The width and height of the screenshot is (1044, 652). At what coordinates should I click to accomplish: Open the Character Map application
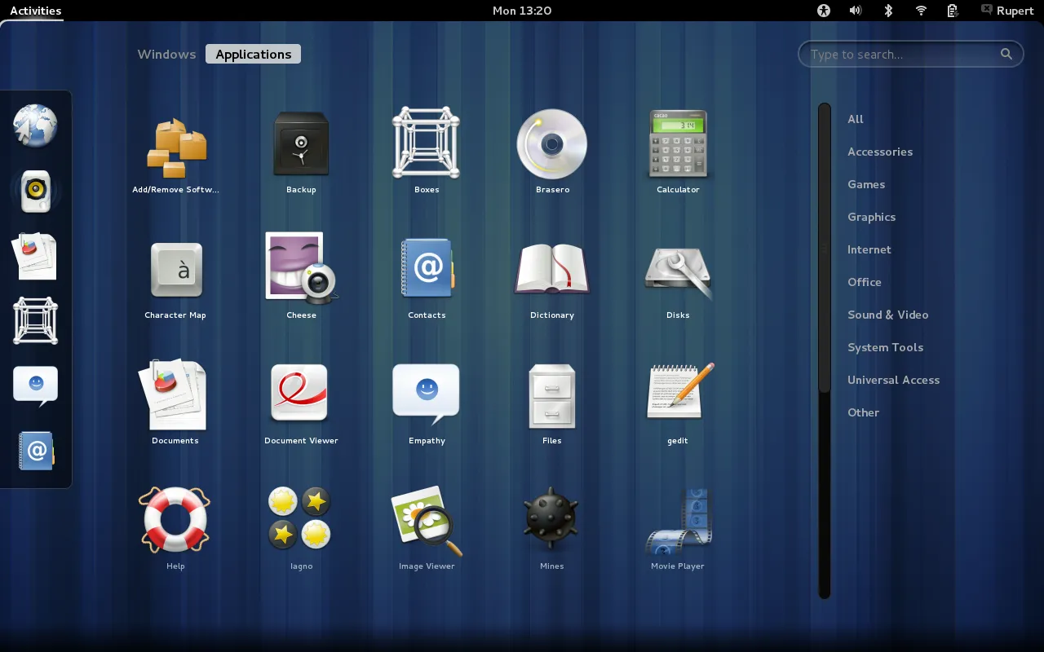(x=175, y=269)
